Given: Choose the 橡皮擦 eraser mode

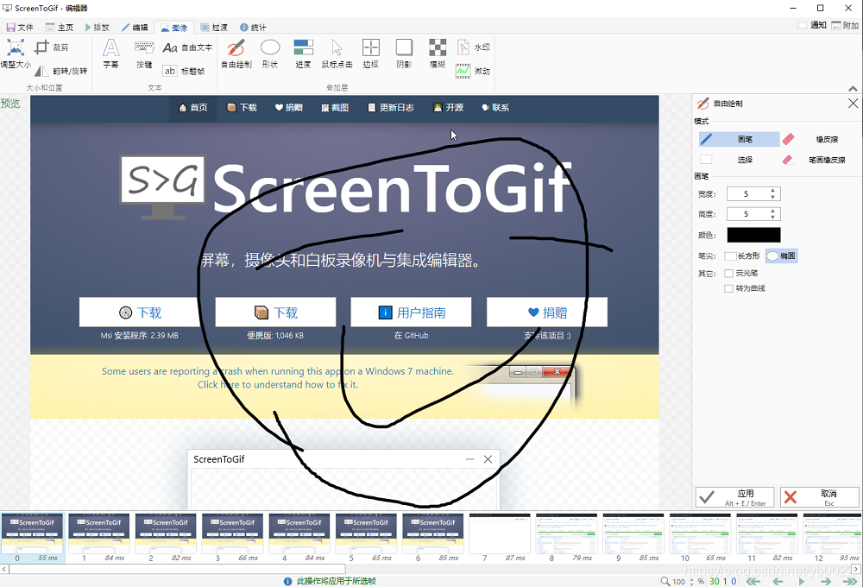Looking at the screenshot, I should [x=818, y=139].
